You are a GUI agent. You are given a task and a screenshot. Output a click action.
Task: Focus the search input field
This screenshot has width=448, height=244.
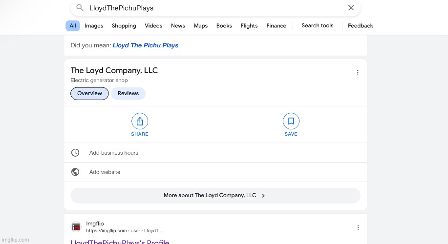[x=215, y=8]
